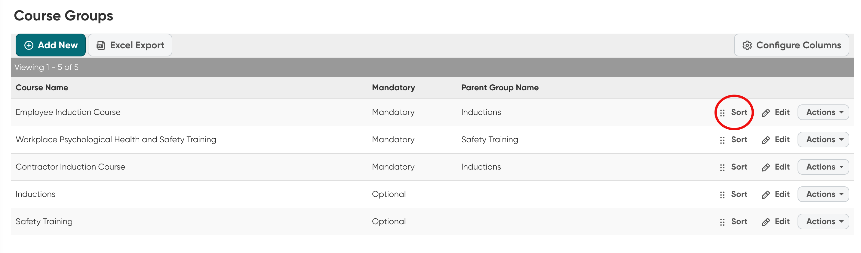861x253 pixels.
Task: Expand Actions for Contractor Induction Course
Action: pyautogui.click(x=823, y=167)
